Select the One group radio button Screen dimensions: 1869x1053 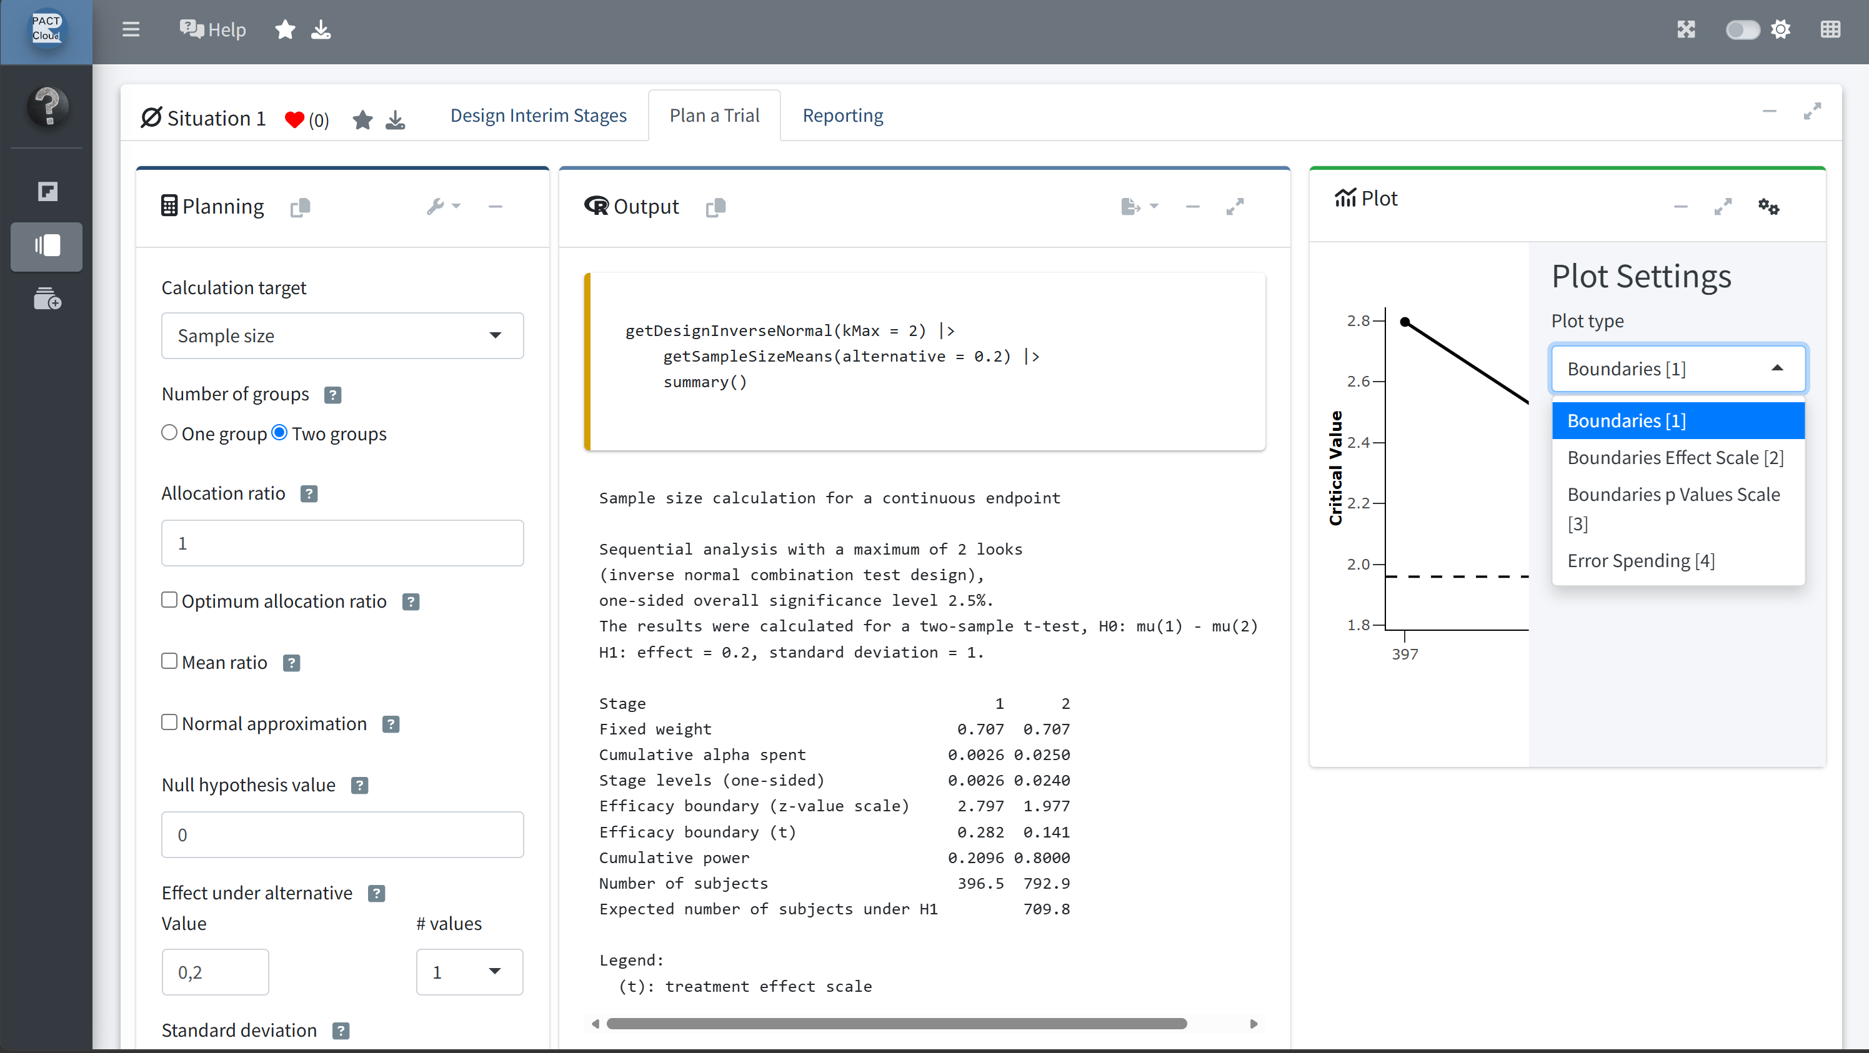(x=169, y=433)
